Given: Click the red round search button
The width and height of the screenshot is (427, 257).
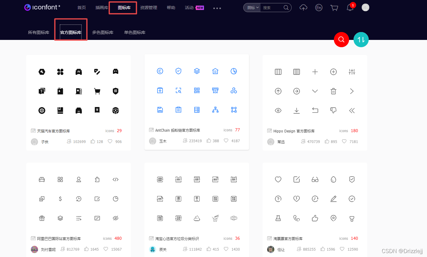Looking at the screenshot, I should 341,39.
